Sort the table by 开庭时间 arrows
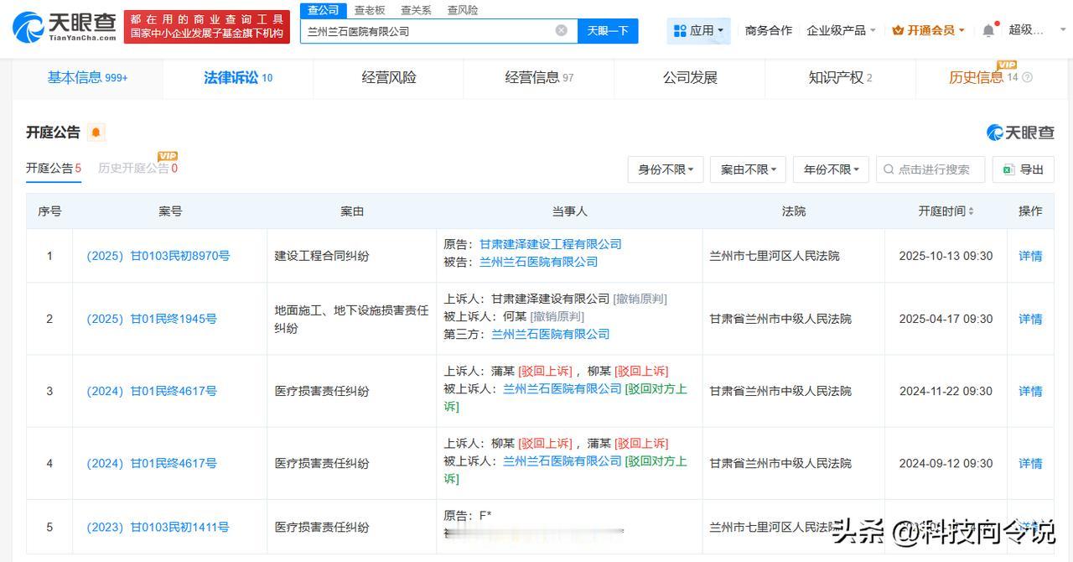Screen dimensions: 1073x562 pyautogui.click(x=971, y=211)
